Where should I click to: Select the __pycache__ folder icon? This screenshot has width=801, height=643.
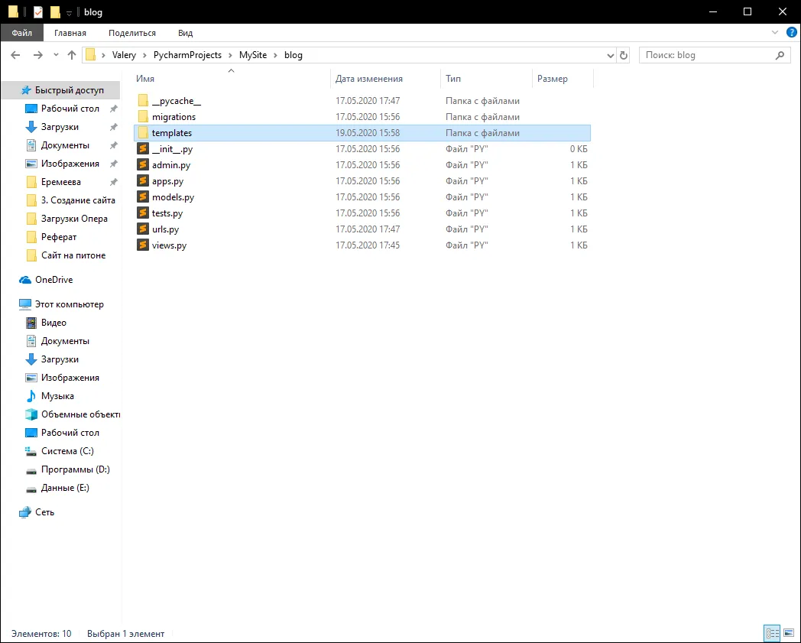pyautogui.click(x=143, y=101)
